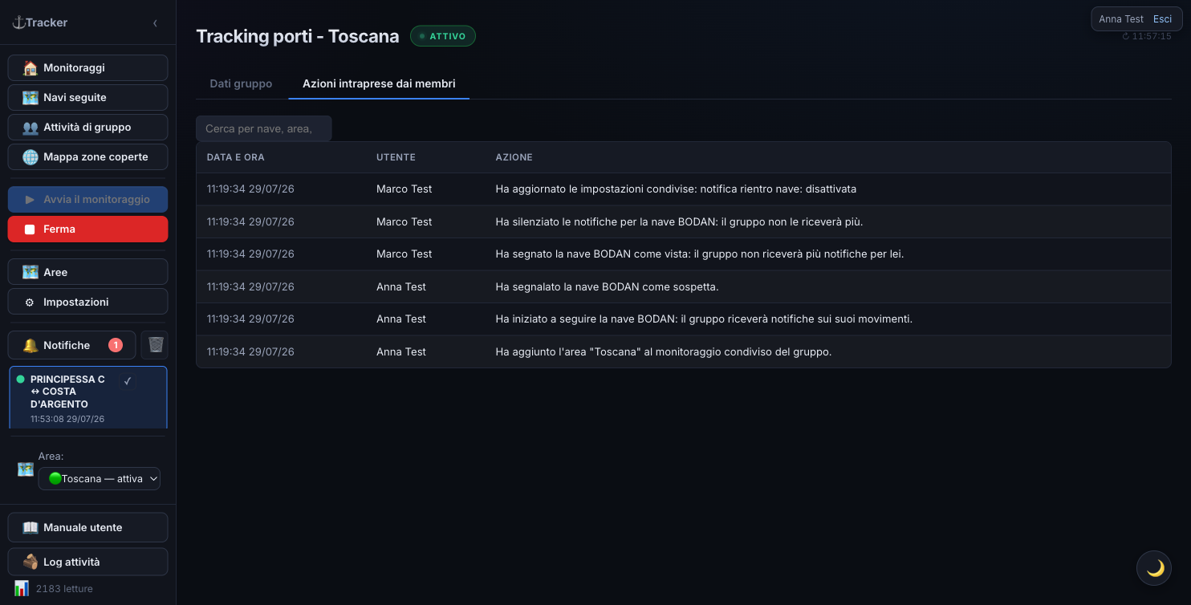Click the map icon beside Area selector
Image resolution: width=1191 pixels, height=605 pixels.
pyautogui.click(x=25, y=469)
